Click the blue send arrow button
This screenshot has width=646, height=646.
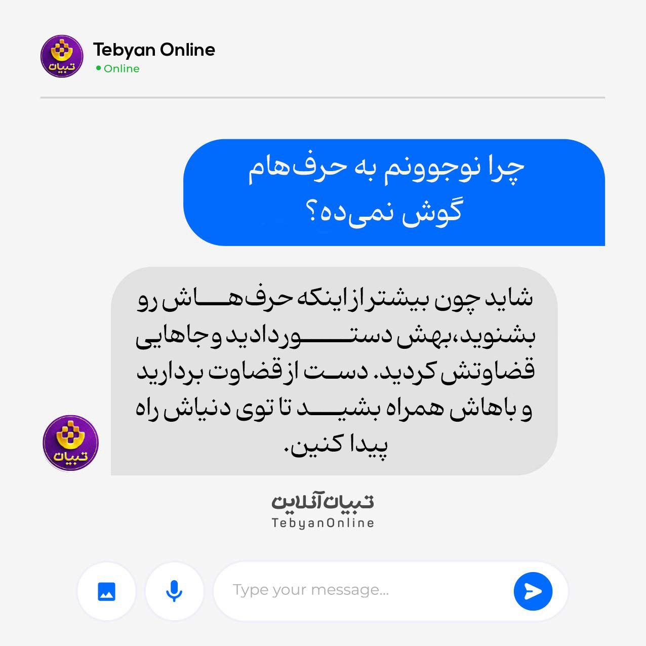point(533,591)
